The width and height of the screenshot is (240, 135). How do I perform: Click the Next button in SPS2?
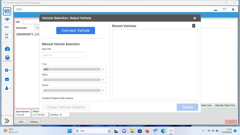point(231,122)
